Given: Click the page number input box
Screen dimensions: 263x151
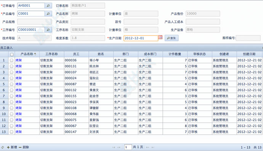Looking at the screenshot, I should (128, 147).
